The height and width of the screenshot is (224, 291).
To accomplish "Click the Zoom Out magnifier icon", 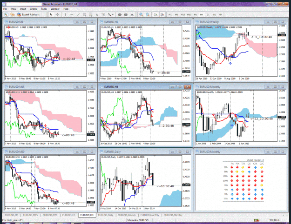I will [147, 14].
